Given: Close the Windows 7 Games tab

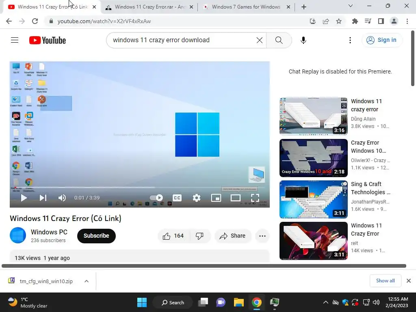Looking at the screenshot, I should (x=288, y=7).
